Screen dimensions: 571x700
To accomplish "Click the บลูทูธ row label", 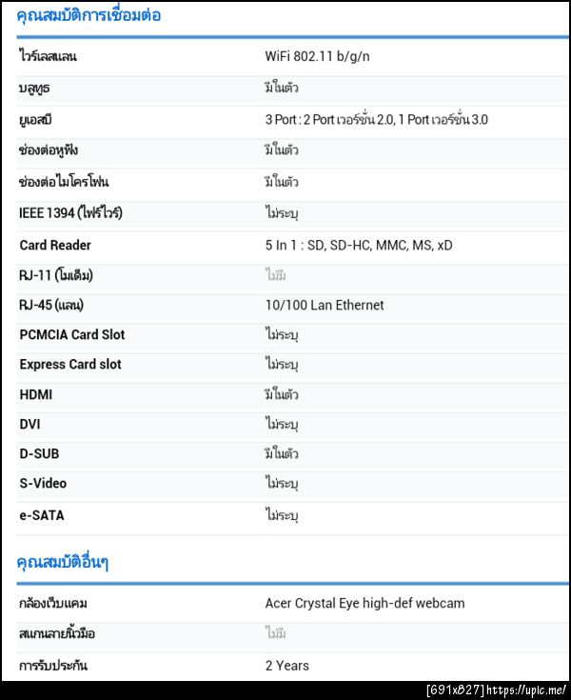I will (x=34, y=88).
